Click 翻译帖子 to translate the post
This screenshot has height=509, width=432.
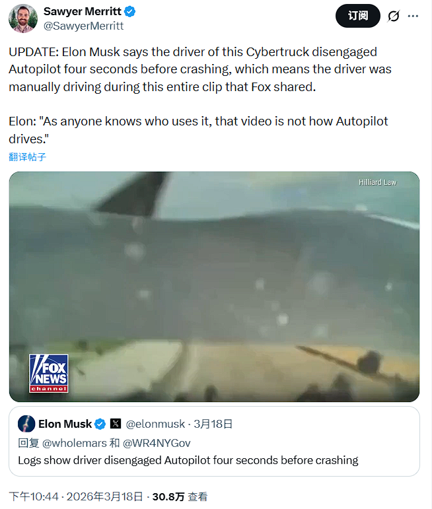click(28, 157)
